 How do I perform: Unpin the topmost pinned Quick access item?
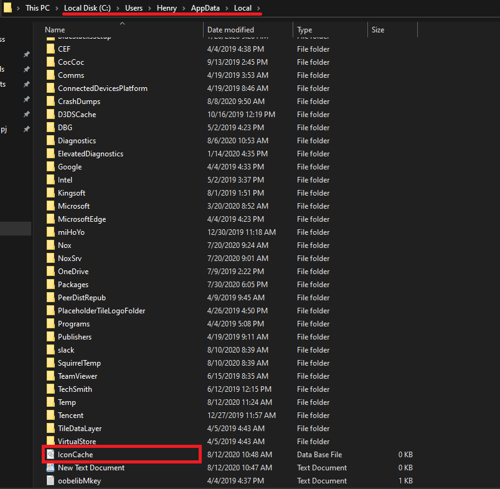26,55
